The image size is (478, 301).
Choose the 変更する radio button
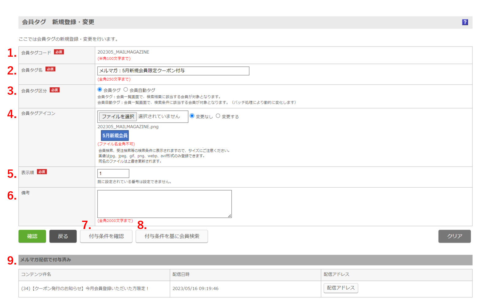pos(218,116)
